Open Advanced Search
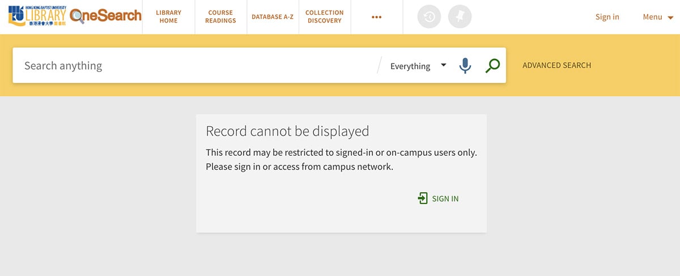 coord(556,66)
